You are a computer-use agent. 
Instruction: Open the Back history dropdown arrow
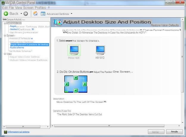21,14
